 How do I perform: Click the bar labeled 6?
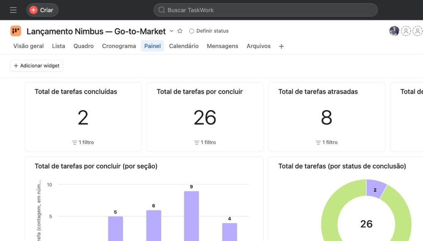(x=153, y=226)
